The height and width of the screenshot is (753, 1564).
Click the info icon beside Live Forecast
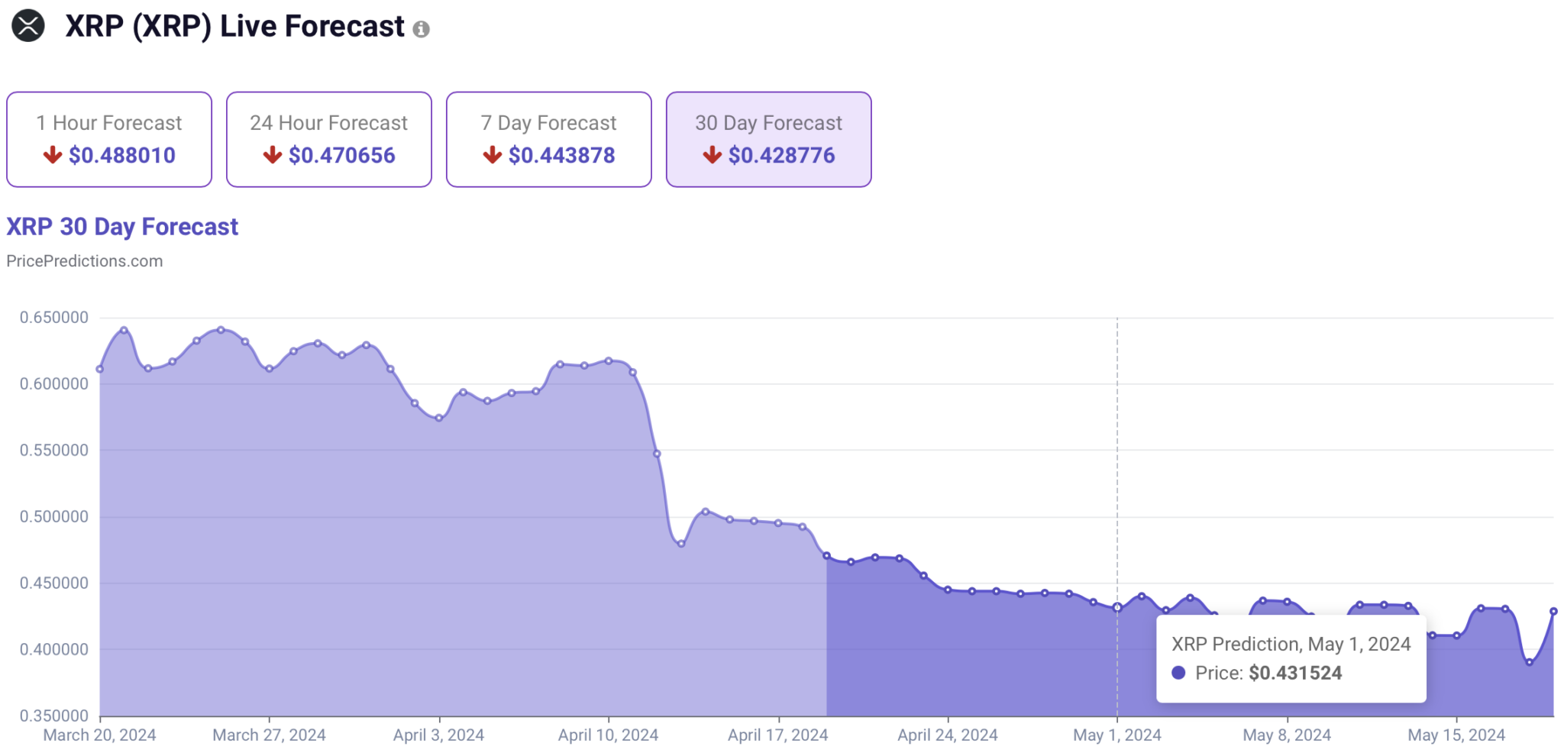pyautogui.click(x=421, y=29)
